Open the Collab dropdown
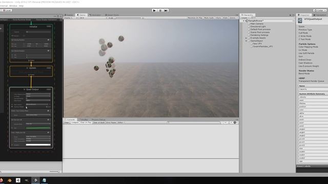The image size is (328, 184). 320,10
